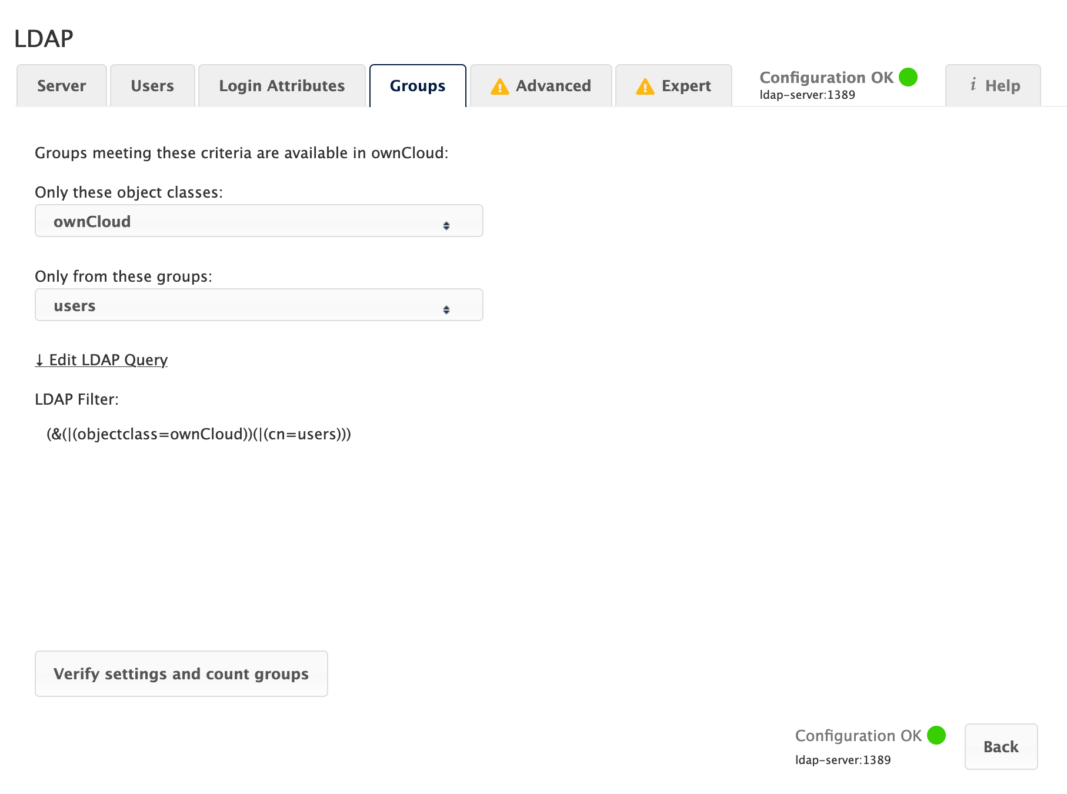Switch to the Server tab
This screenshot has height=794, width=1067.
[61, 85]
